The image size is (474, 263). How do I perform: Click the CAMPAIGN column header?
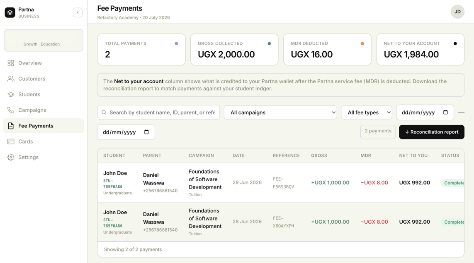(201, 155)
